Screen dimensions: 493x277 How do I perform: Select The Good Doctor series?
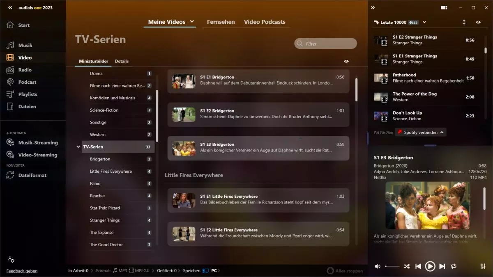point(119,245)
